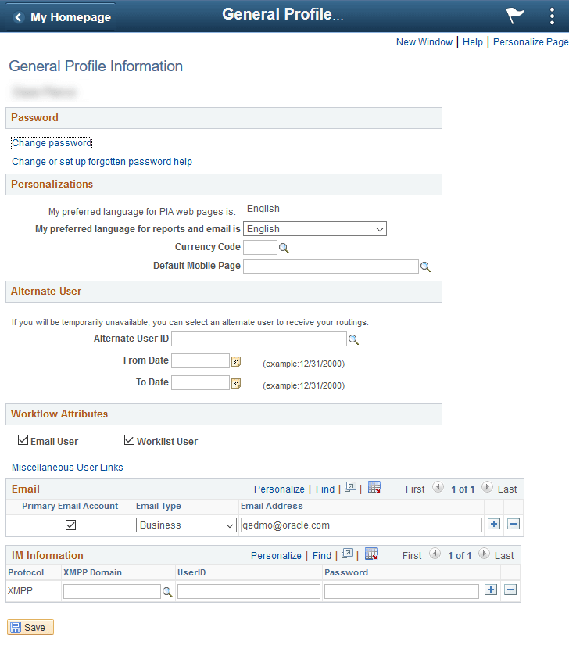This screenshot has height=645, width=569.
Task: Open the From Date calendar picker
Action: click(234, 360)
